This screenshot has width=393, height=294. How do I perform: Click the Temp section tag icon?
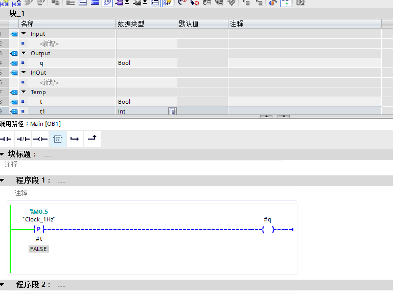[14, 93]
